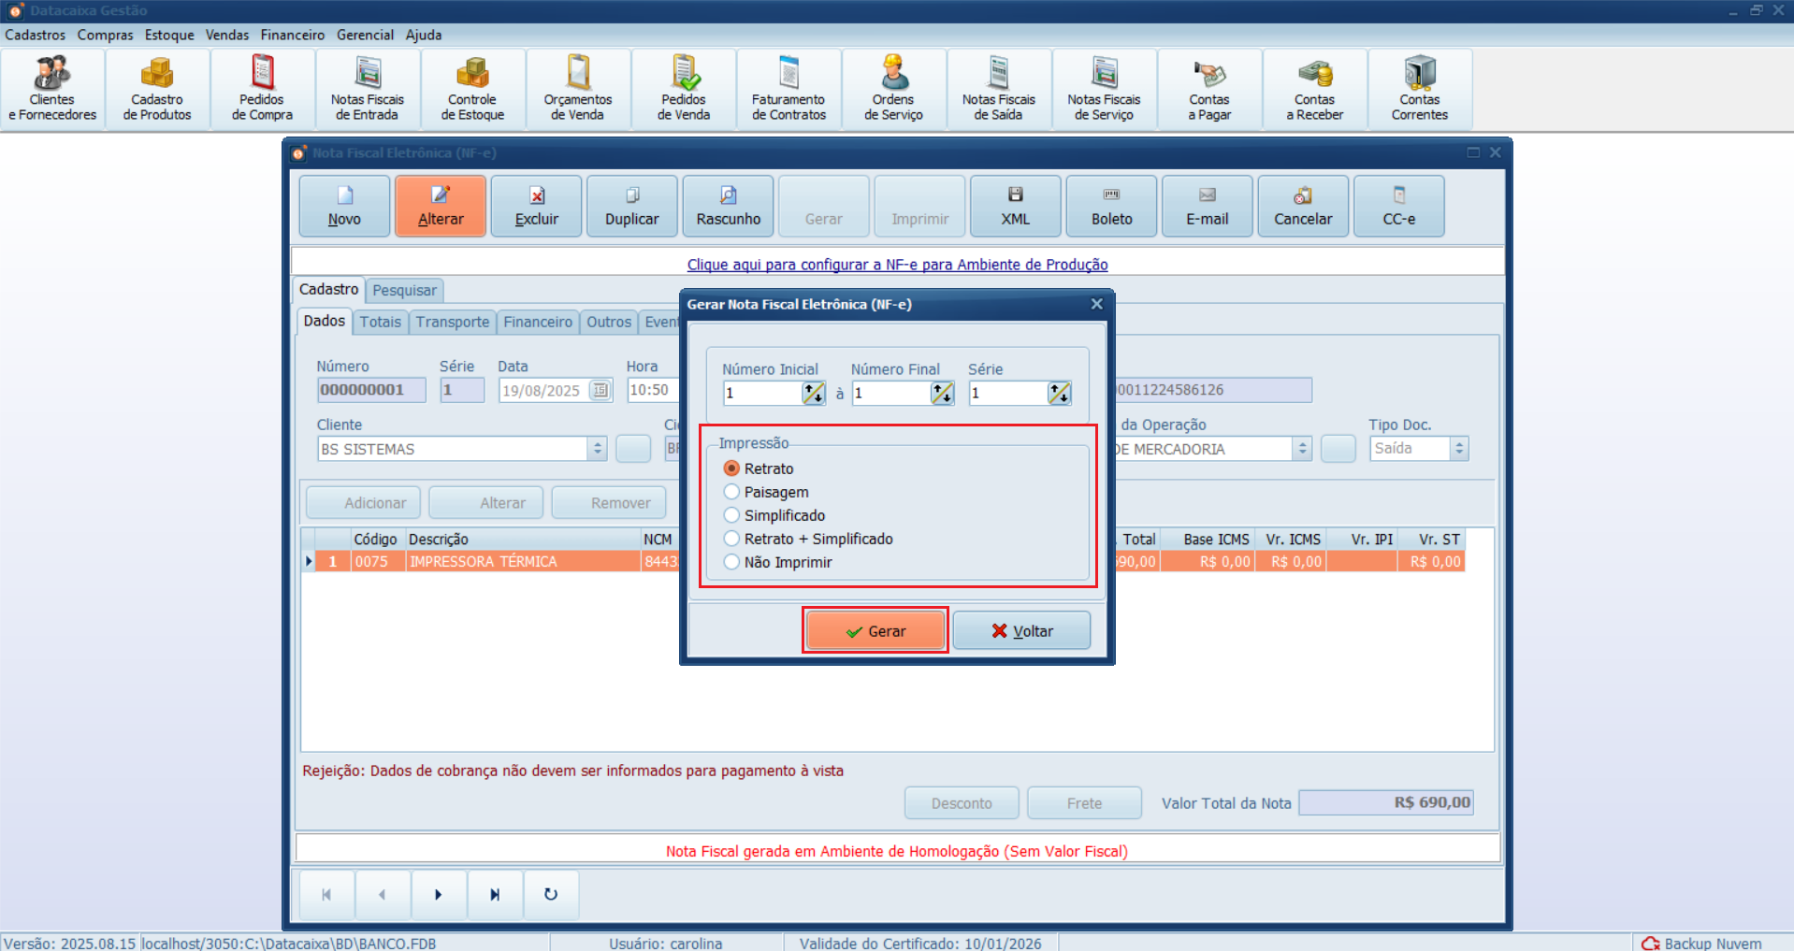Select the Paisagem print option

coord(732,492)
